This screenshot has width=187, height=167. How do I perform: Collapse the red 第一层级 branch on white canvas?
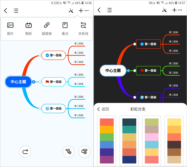coord(40,55)
